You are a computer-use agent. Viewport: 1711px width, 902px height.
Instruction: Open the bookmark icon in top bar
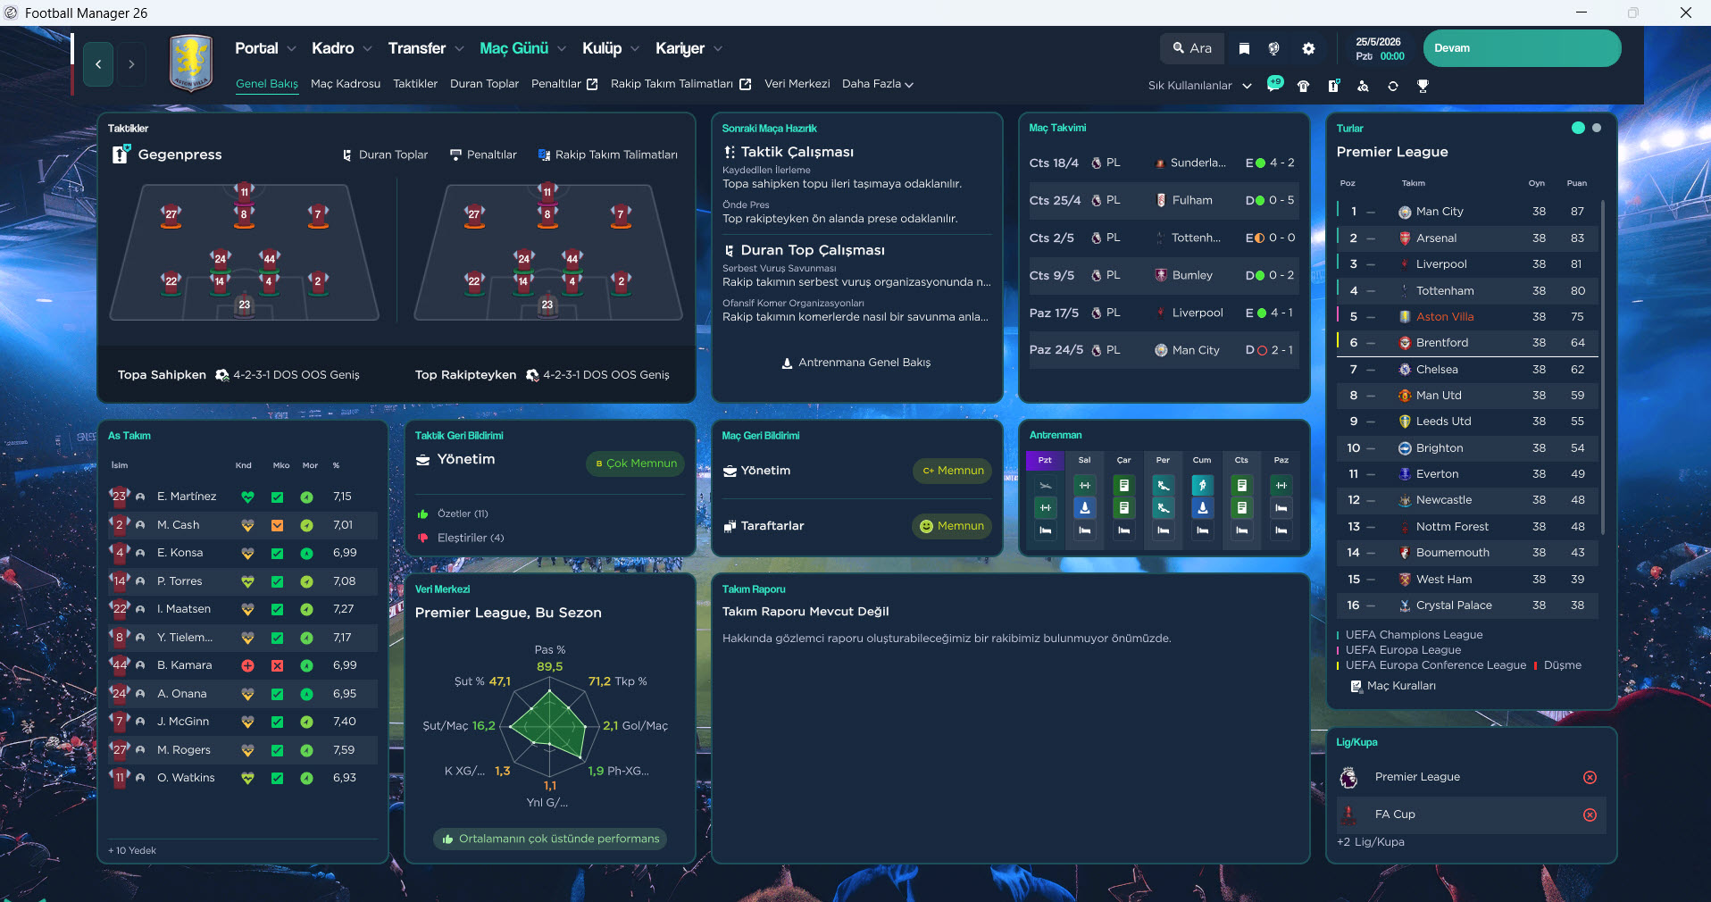tap(1244, 49)
